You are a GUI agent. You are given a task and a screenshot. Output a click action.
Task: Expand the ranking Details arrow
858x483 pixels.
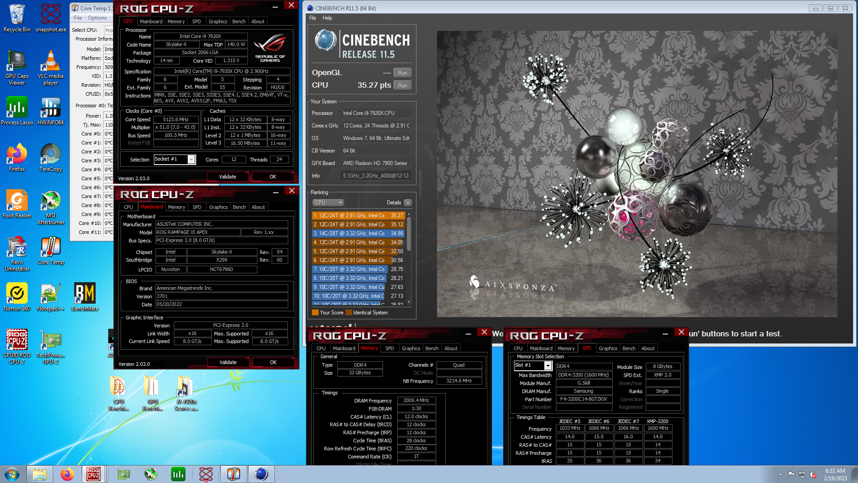[x=408, y=203]
